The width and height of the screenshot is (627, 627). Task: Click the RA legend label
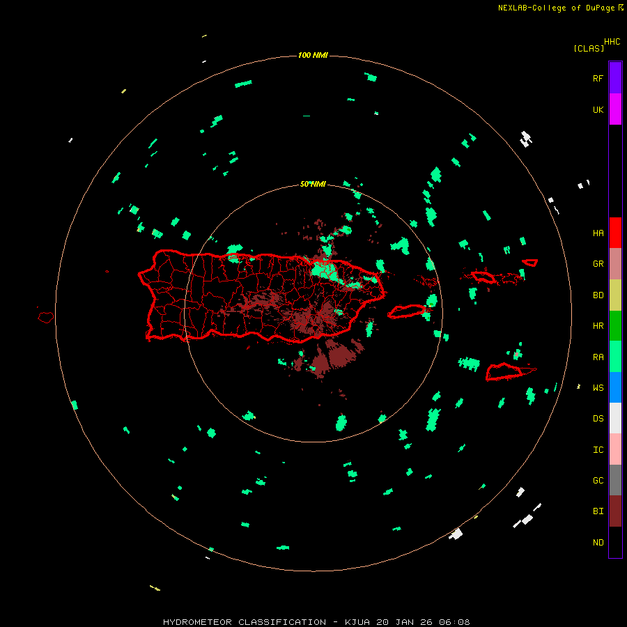point(598,357)
